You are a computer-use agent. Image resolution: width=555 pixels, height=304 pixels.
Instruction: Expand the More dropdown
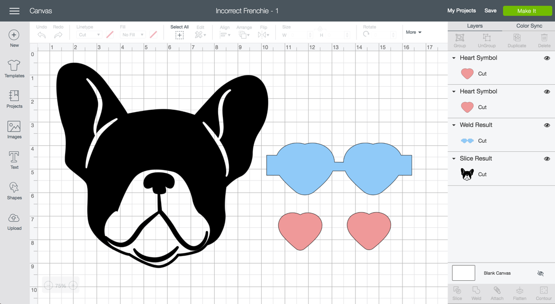click(x=414, y=32)
